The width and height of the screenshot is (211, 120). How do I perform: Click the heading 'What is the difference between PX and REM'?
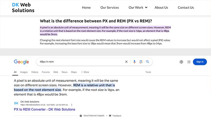point(96,21)
